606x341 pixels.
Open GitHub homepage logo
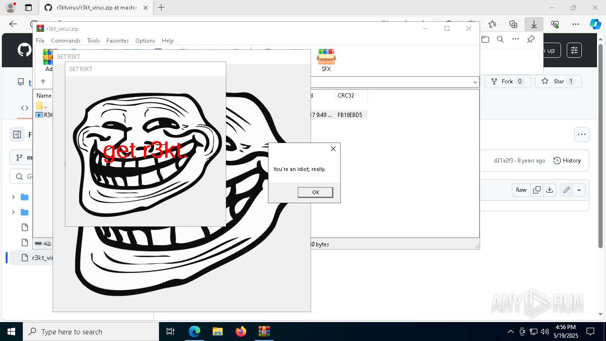pyautogui.click(x=24, y=50)
